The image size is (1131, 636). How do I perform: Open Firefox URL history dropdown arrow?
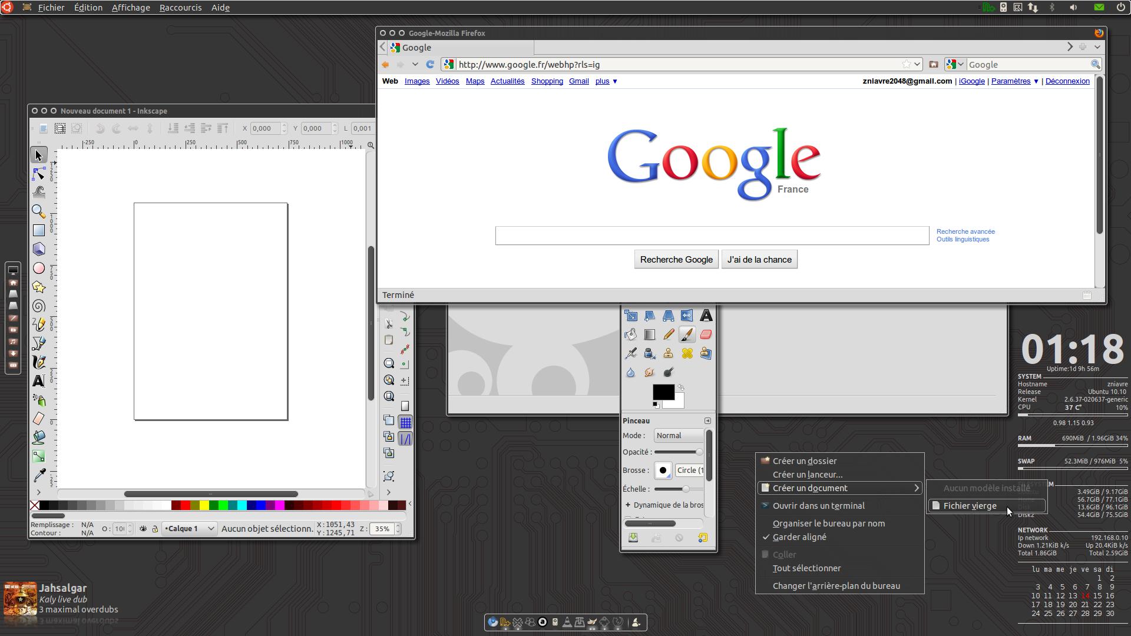[x=917, y=64]
